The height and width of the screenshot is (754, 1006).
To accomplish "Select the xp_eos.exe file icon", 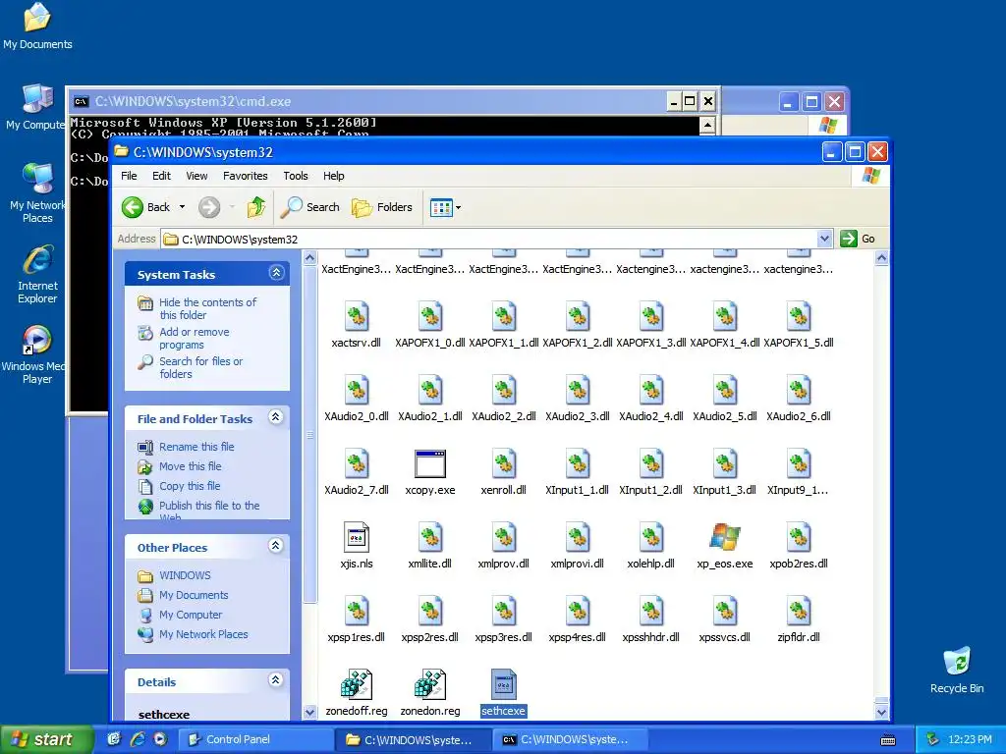I will tap(724, 537).
